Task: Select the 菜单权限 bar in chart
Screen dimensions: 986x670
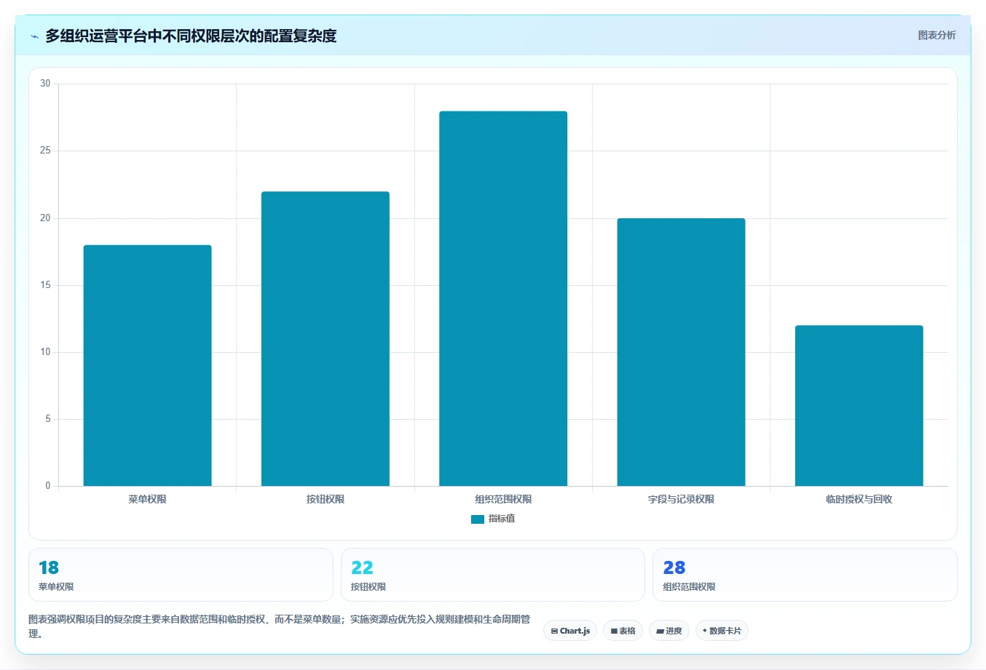Action: click(148, 365)
